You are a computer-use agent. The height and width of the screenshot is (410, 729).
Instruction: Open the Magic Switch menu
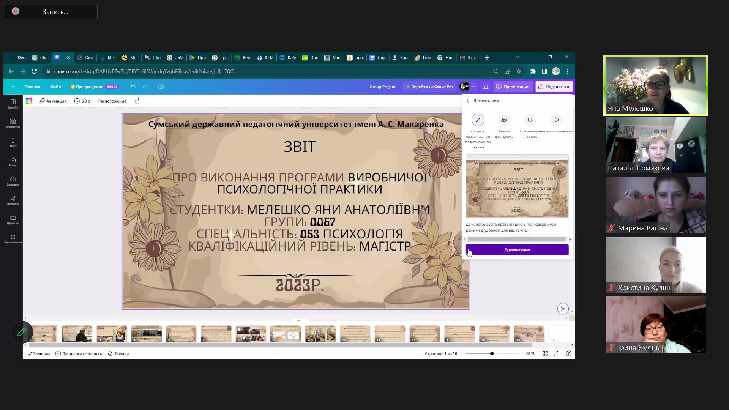tap(94, 87)
